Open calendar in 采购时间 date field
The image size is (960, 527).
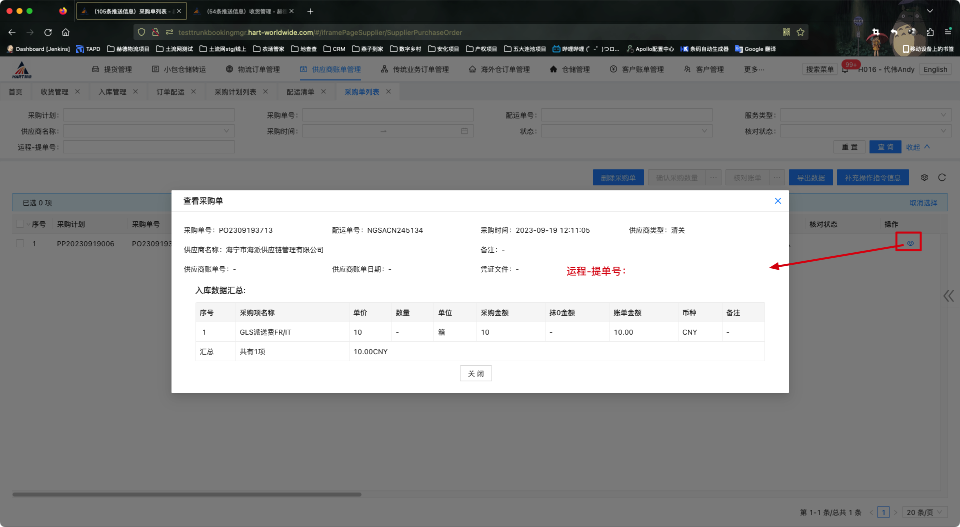coord(464,131)
